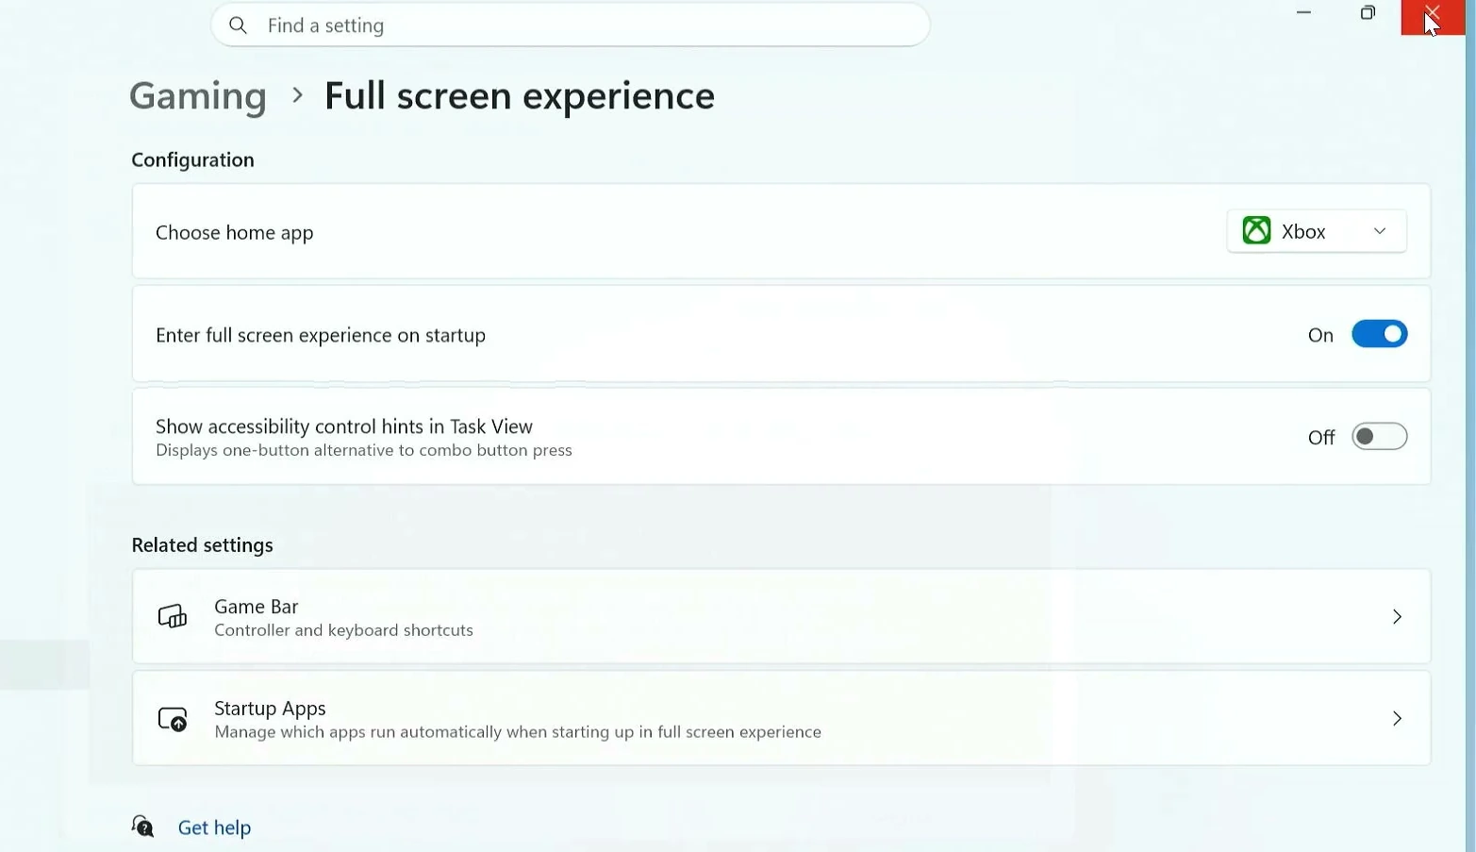
Task: Click the Startup Apps icon
Action: (x=173, y=719)
